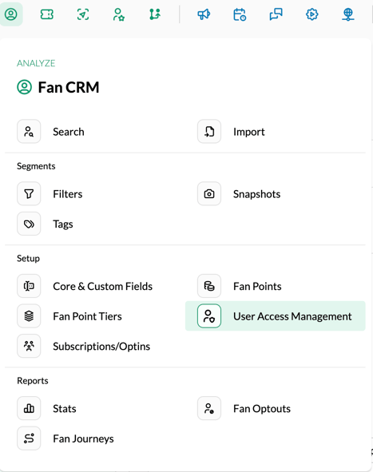
Task: Open the Fan CRM profile icon in top bar
Action: click(x=11, y=14)
